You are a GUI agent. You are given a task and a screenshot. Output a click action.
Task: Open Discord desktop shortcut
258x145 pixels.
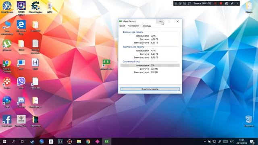pos(21,102)
